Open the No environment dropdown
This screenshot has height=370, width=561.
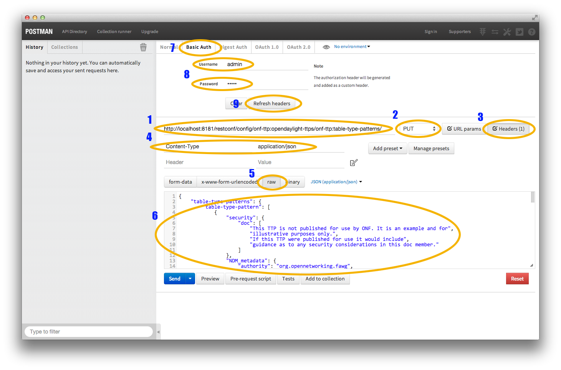(x=352, y=46)
